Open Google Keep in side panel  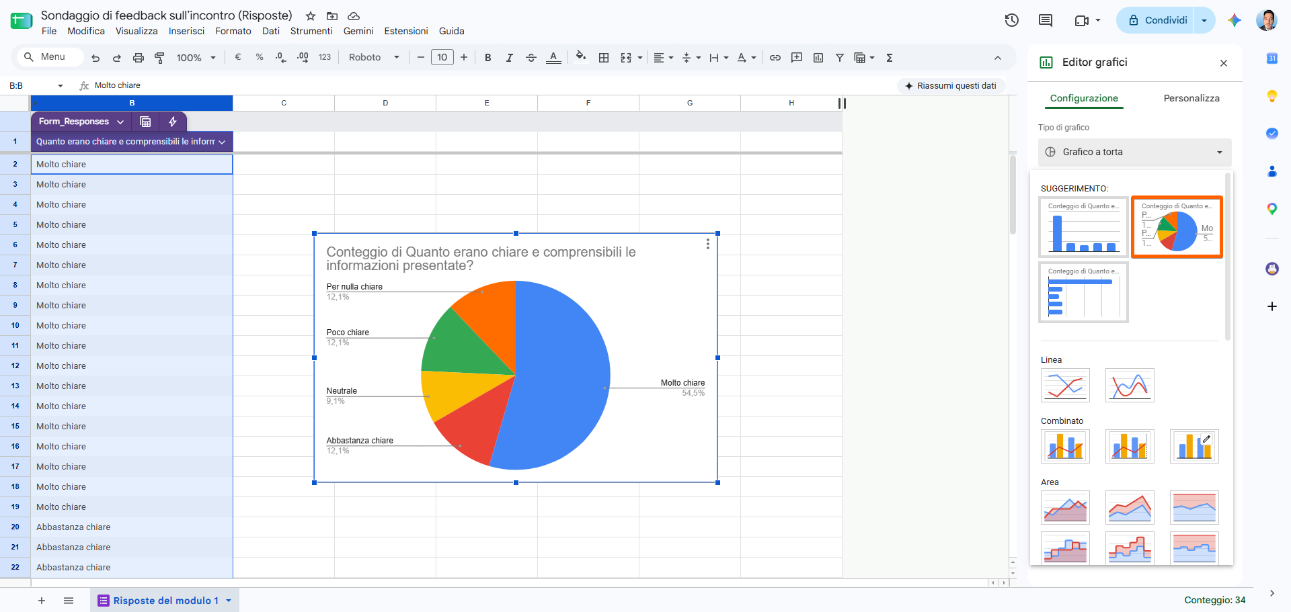pyautogui.click(x=1272, y=96)
